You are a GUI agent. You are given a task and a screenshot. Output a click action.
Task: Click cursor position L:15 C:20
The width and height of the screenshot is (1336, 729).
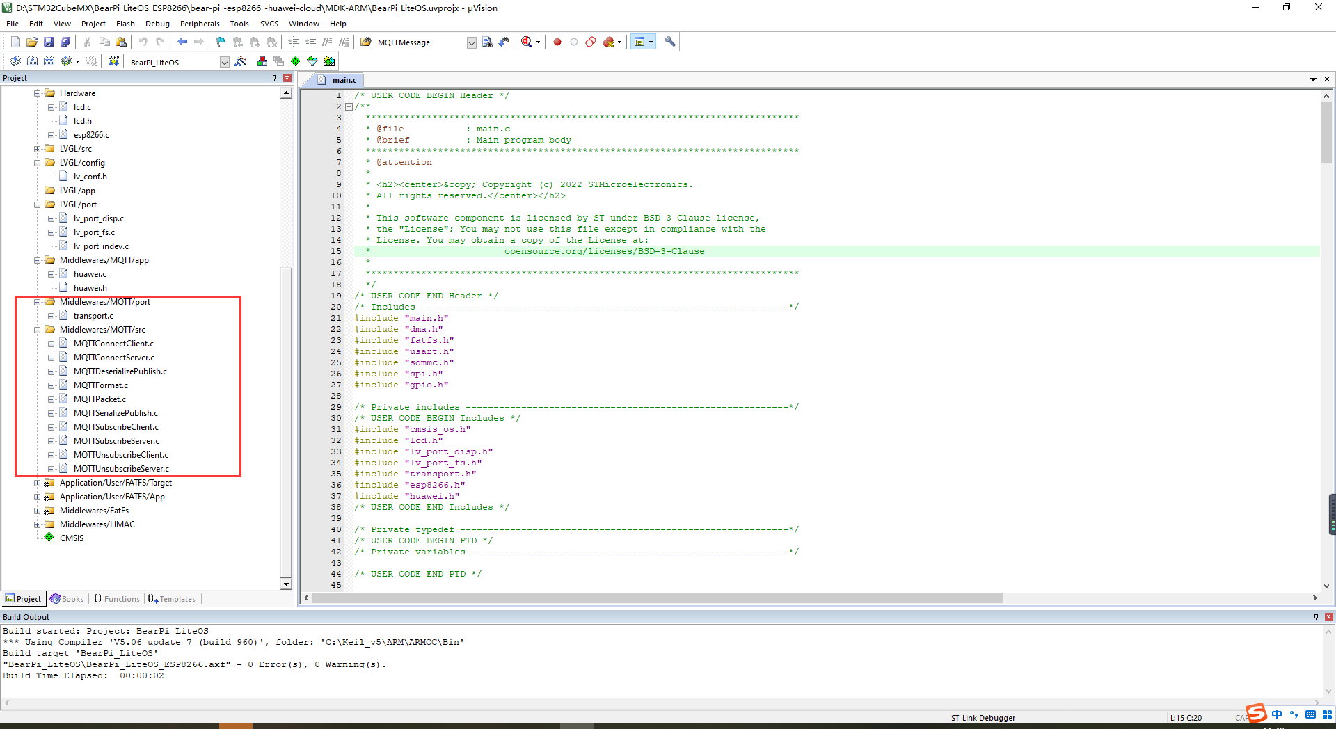1186,718
